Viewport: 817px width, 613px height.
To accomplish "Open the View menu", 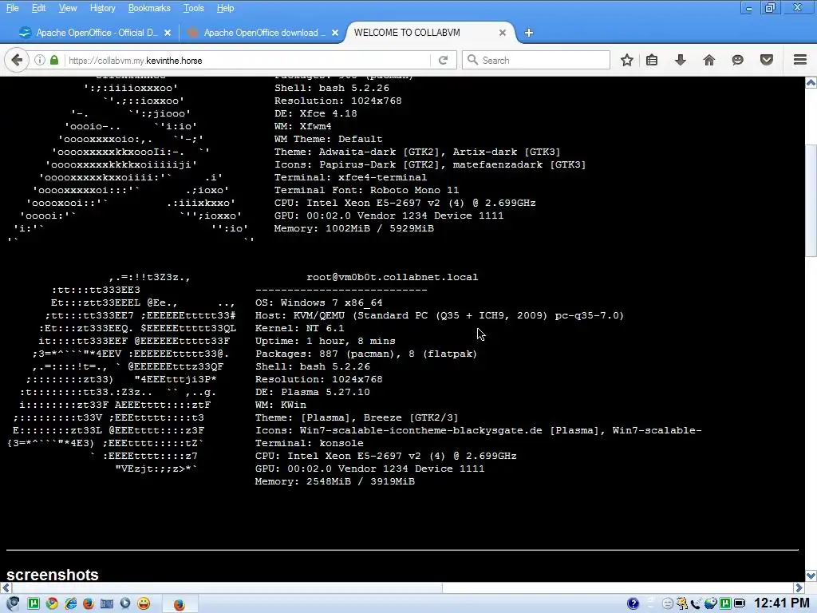I will click(x=68, y=8).
